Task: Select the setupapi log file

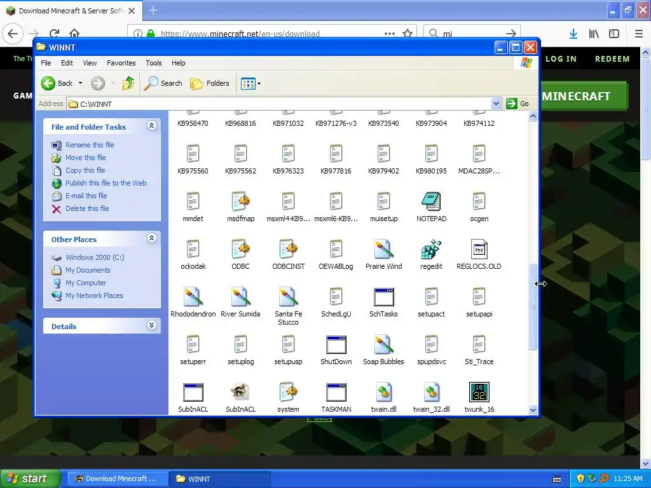Action: (479, 297)
